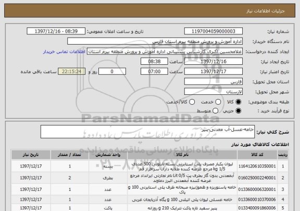This screenshot has height=211, width=300.
Task: Select the متوسط purchase process option
Action: pos(215,110)
